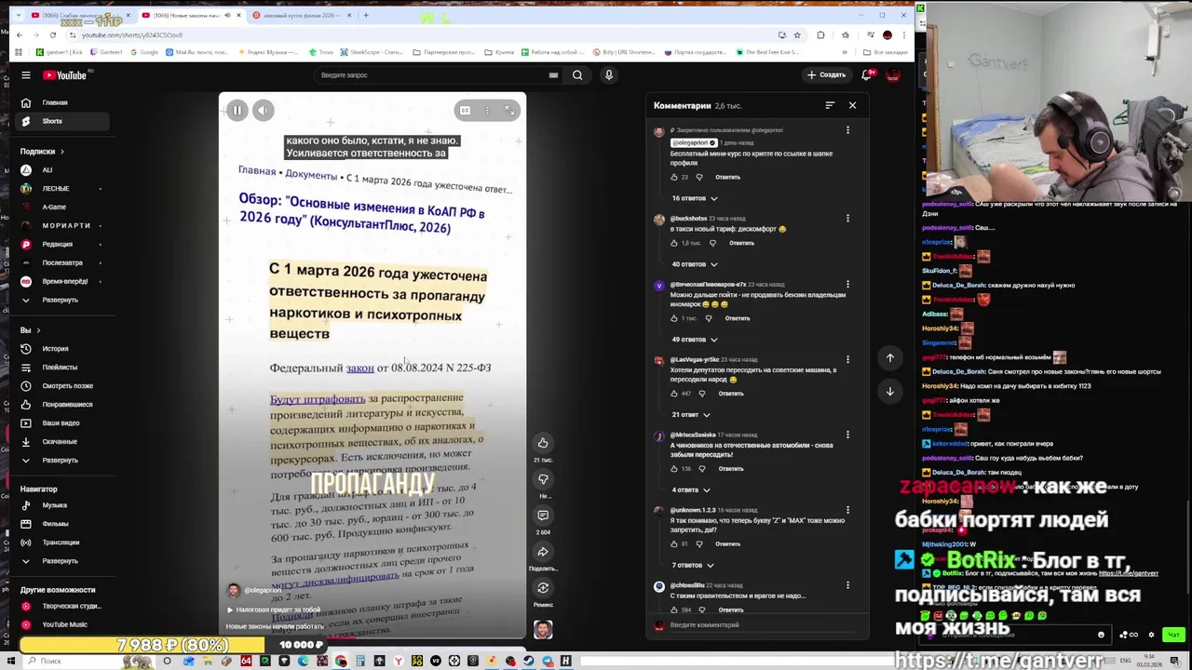Expand 40 replies under bucks comment

click(695, 264)
